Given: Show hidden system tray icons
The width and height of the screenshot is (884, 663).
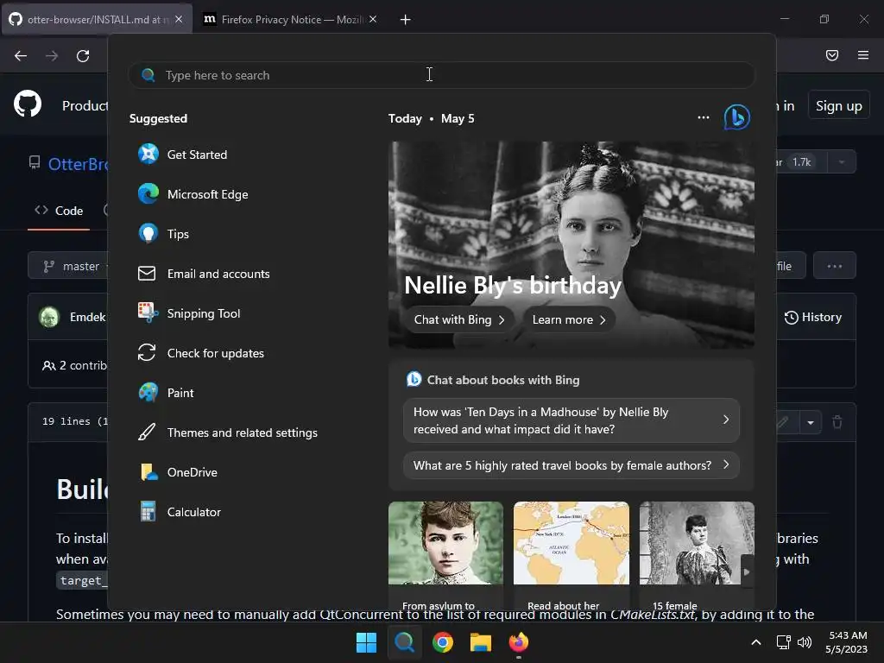Looking at the screenshot, I should click(756, 642).
